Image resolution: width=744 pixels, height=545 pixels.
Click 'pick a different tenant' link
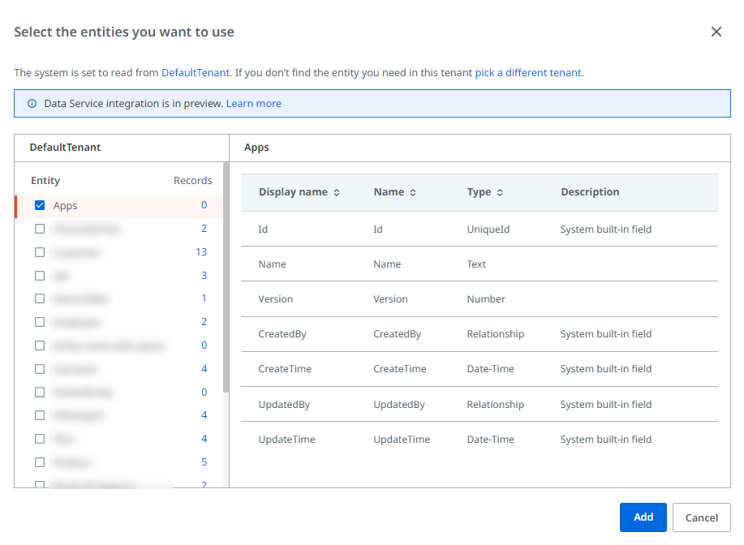[527, 72]
